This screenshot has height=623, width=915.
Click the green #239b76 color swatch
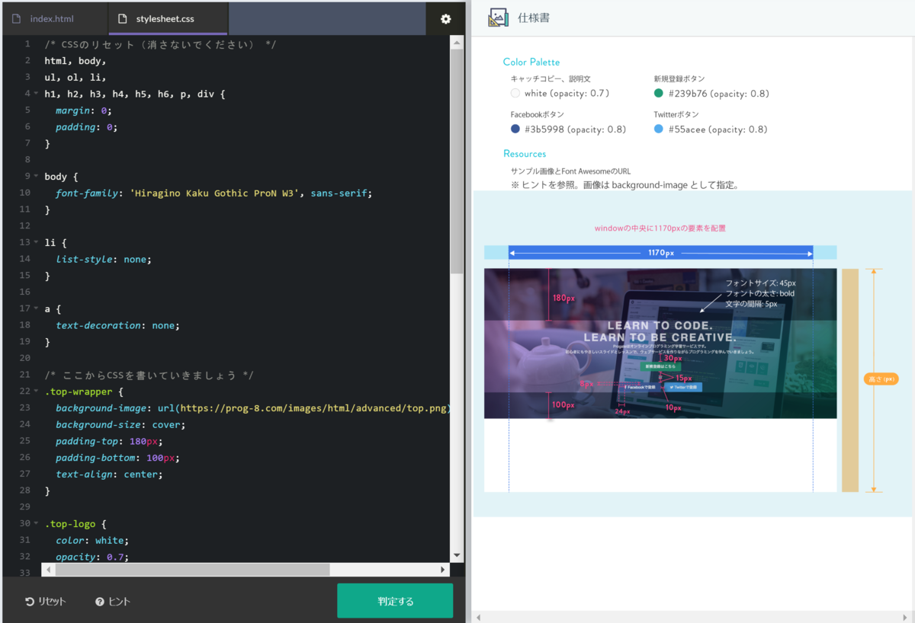click(659, 93)
